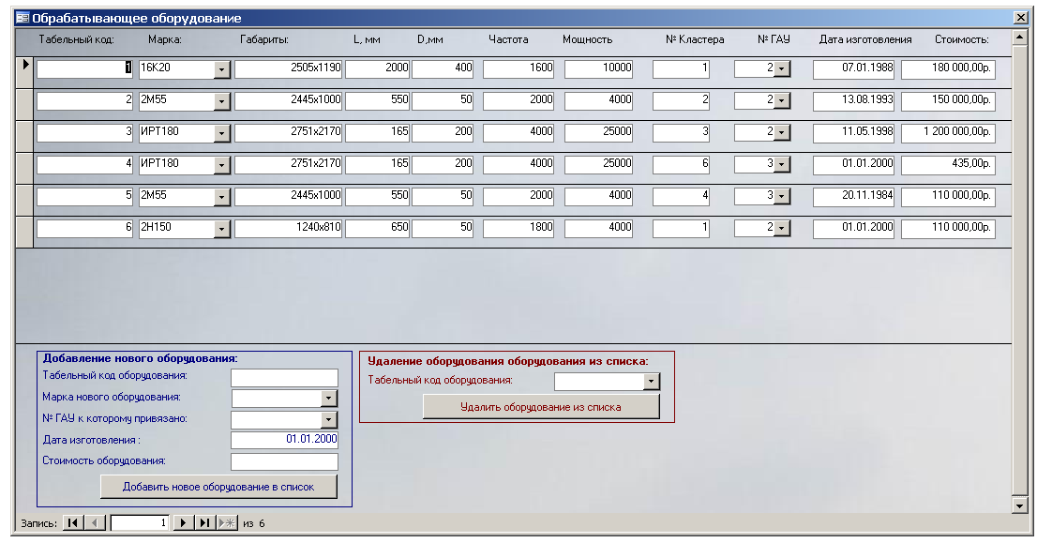Click the Стоимость оборудования input field
The image size is (1037, 558).
(x=284, y=460)
